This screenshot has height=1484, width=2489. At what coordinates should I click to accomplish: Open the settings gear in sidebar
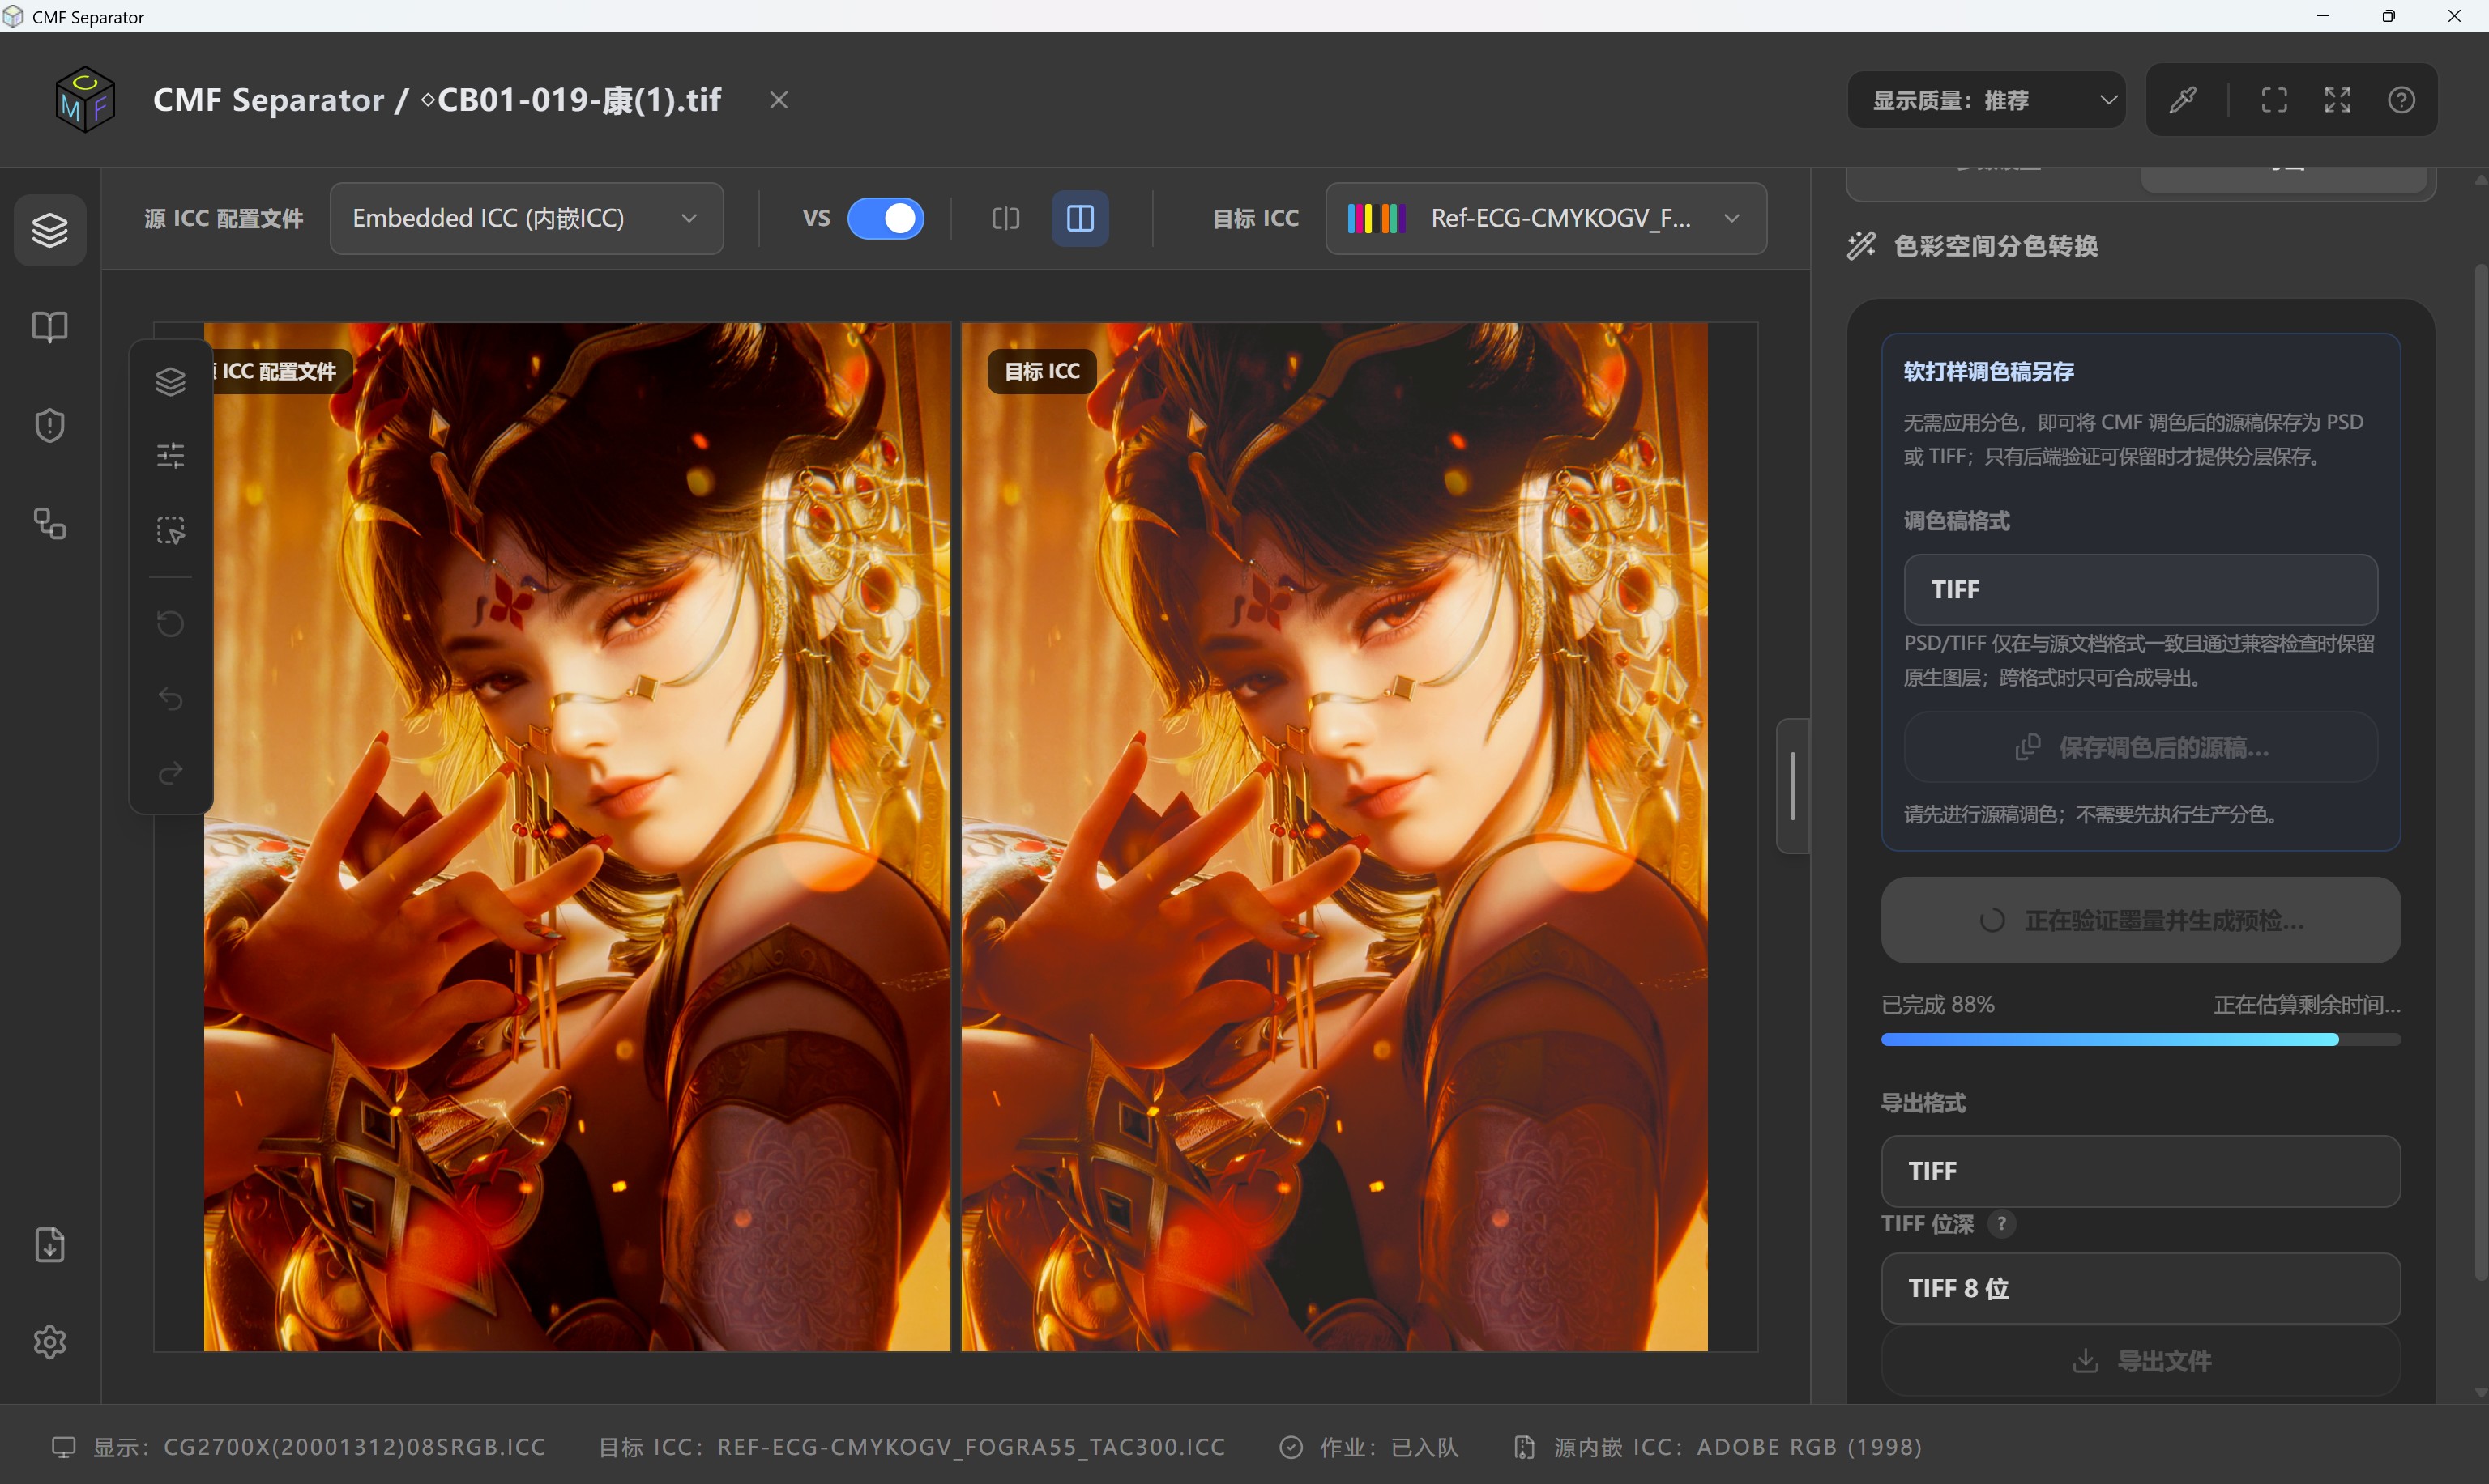(x=50, y=1342)
